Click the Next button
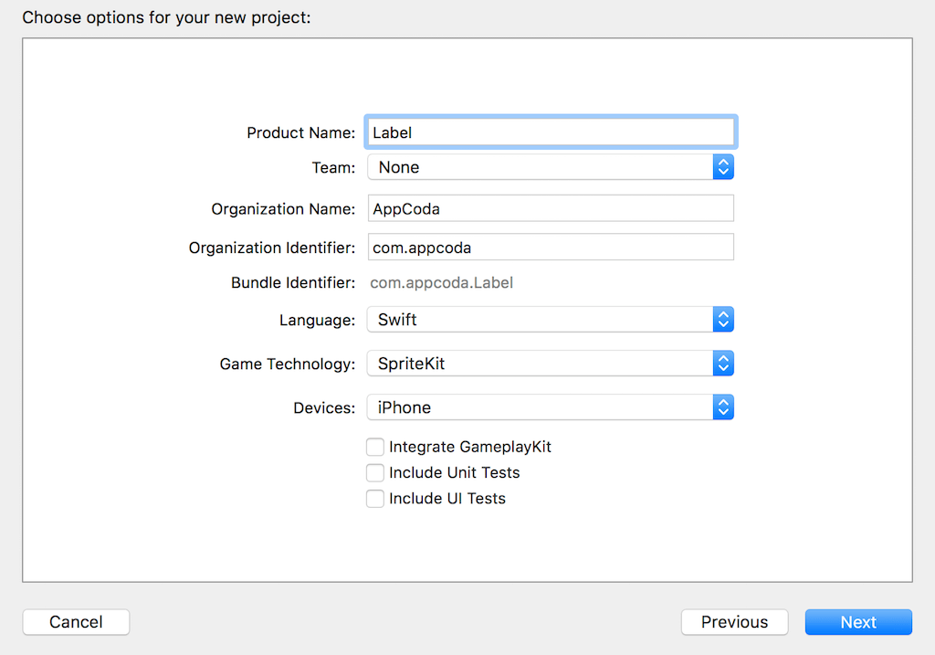This screenshot has width=935, height=655. click(857, 622)
